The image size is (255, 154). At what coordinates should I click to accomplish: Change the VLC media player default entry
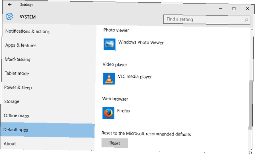[127, 79]
